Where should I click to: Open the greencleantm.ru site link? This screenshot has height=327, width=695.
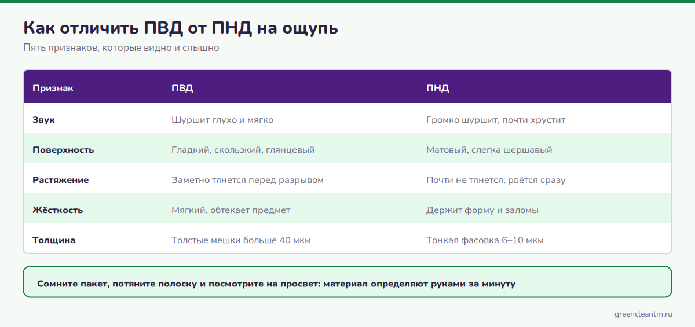tap(643, 314)
